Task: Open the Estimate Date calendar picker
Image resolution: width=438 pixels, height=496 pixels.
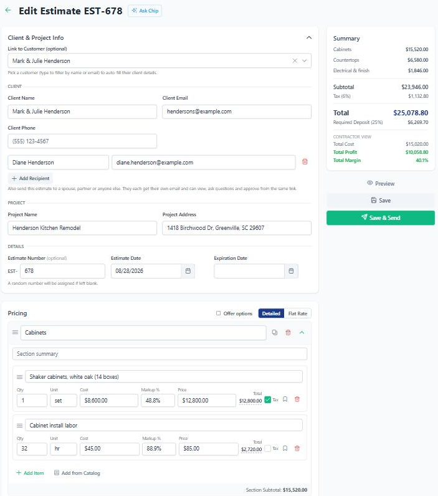Action: pyautogui.click(x=188, y=271)
